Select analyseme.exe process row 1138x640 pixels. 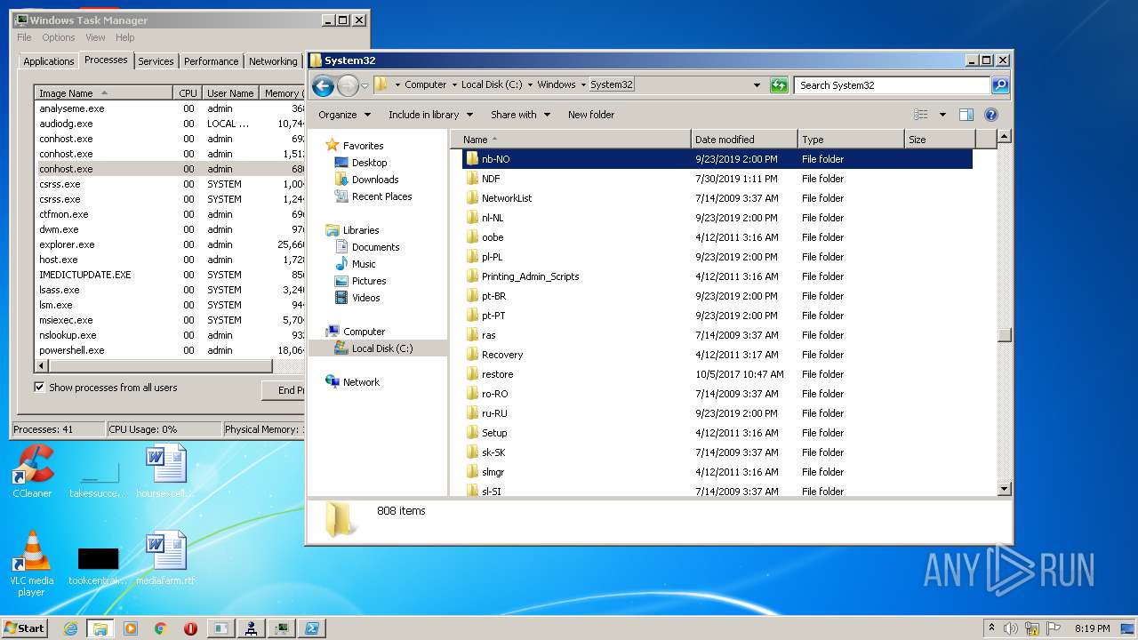click(169, 108)
